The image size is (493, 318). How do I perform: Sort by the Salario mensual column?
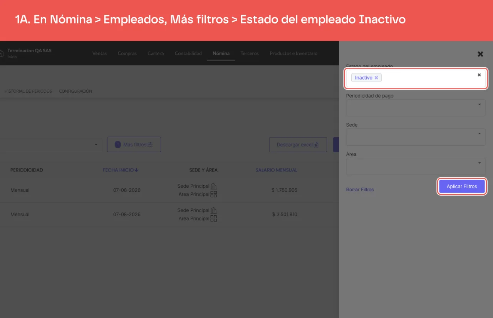277,170
